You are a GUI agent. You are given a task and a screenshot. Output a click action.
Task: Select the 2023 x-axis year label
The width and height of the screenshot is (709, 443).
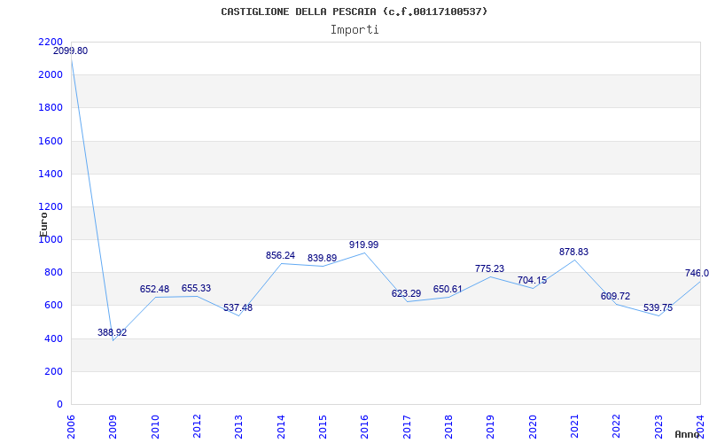(x=658, y=426)
